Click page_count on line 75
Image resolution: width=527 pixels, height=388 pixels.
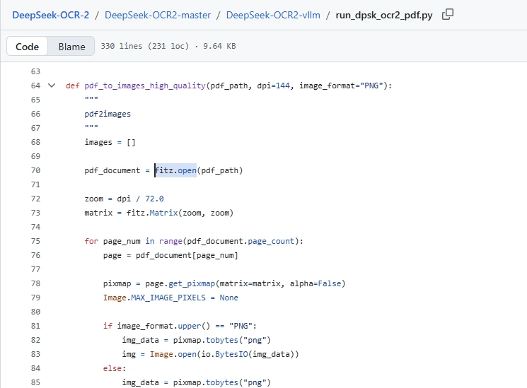[x=271, y=241]
